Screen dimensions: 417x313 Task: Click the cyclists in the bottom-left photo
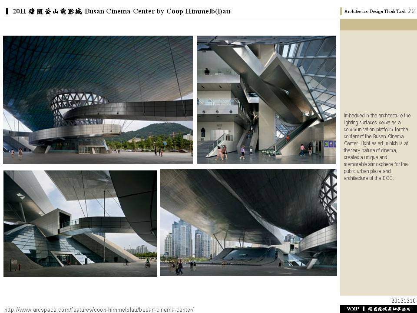[x=147, y=263]
